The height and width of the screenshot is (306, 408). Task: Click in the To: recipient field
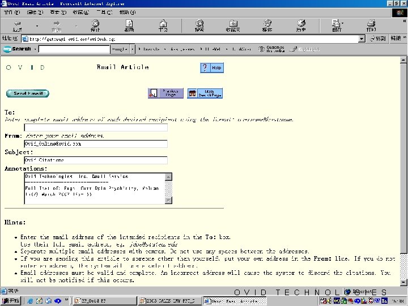coord(96,127)
